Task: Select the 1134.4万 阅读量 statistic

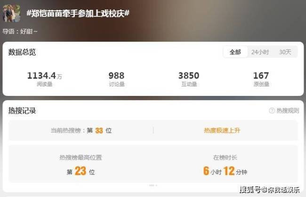Action: [x=45, y=79]
